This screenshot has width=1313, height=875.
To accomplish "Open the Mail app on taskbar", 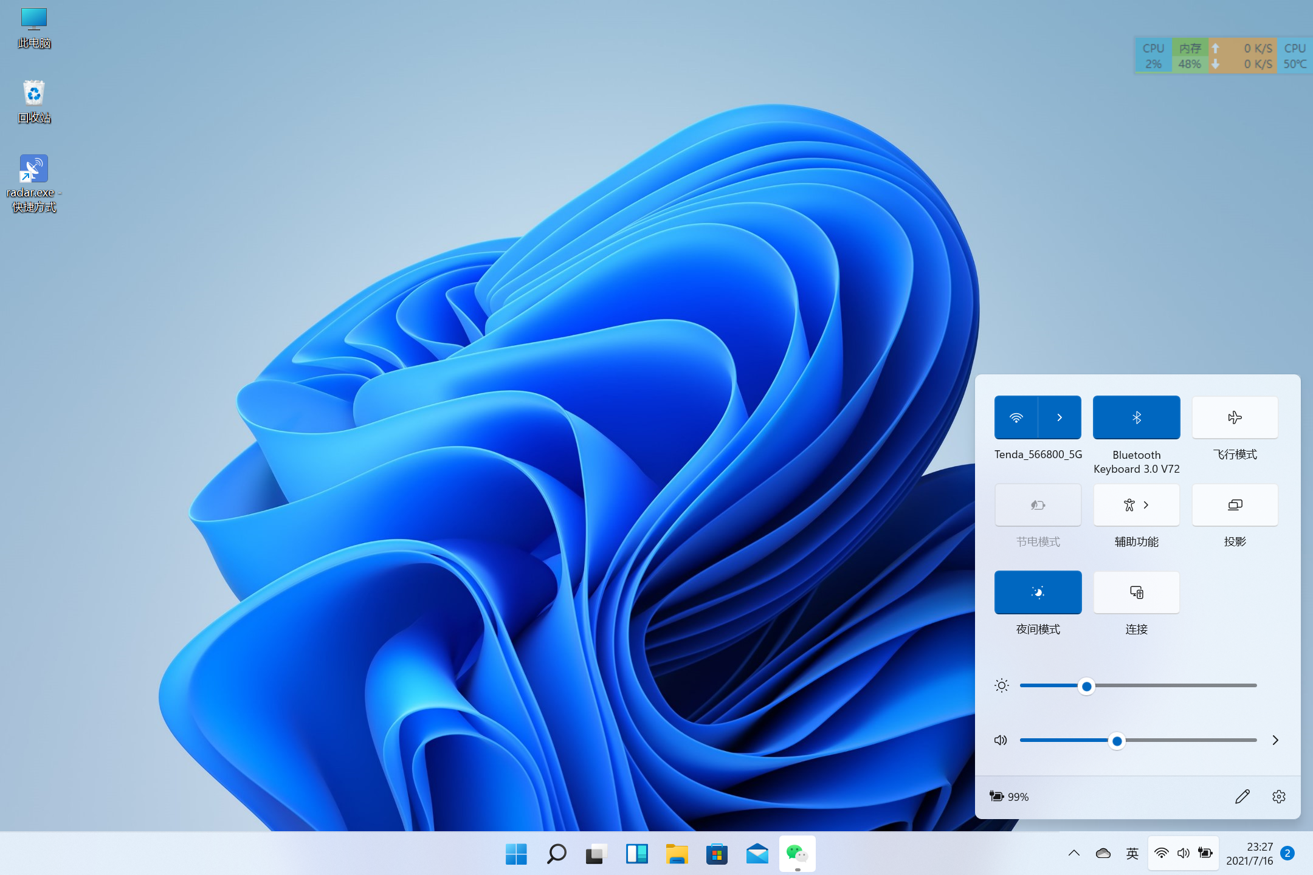I will point(757,854).
